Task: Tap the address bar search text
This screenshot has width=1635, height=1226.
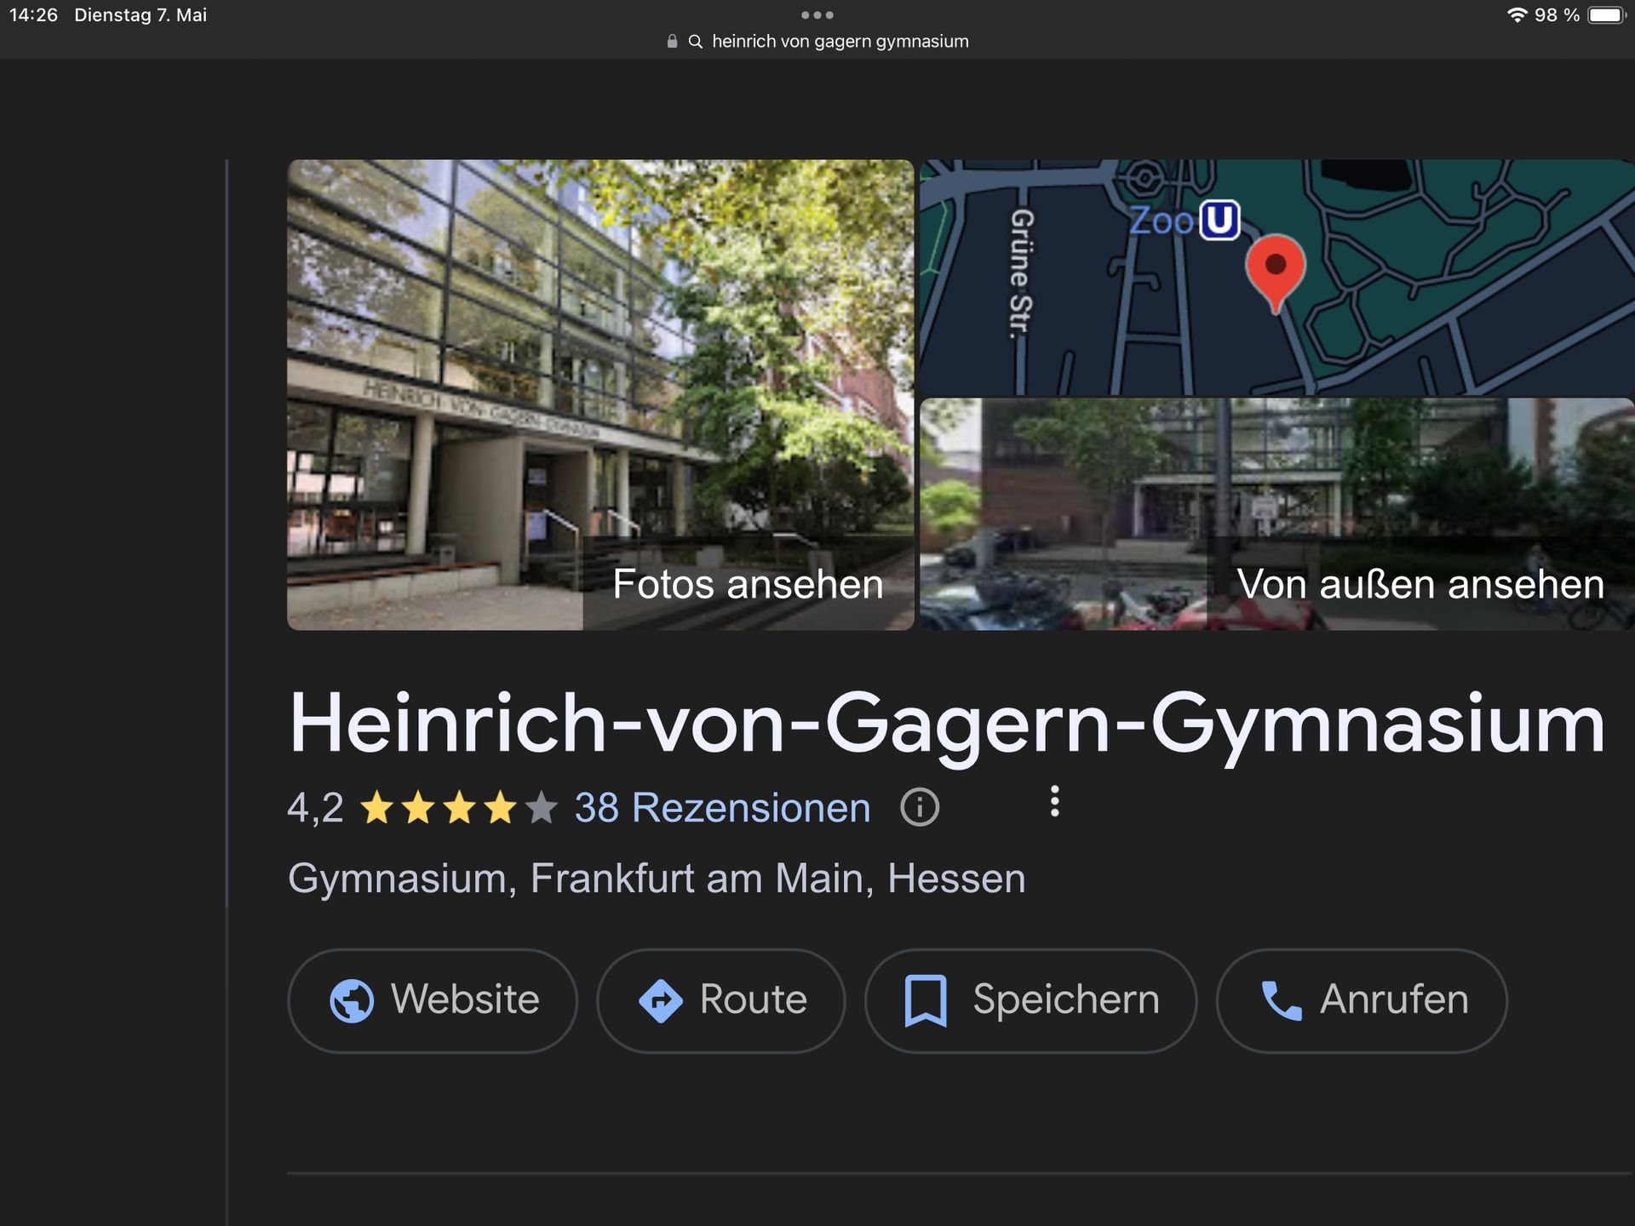Action: tap(840, 41)
